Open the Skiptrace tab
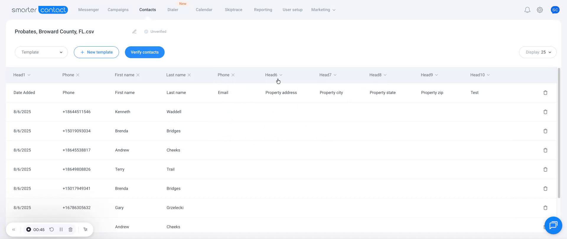This screenshot has width=567, height=239. 234,10
